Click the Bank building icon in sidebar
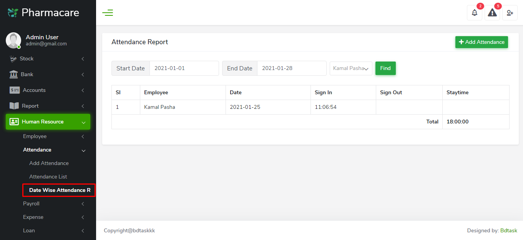The height and width of the screenshot is (240, 523). click(x=13, y=74)
